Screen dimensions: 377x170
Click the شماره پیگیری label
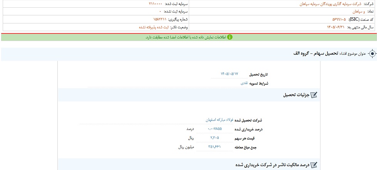(178, 19)
